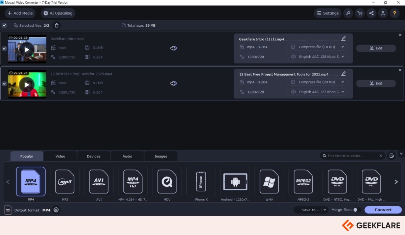Switch to the Popular tab

point(27,156)
